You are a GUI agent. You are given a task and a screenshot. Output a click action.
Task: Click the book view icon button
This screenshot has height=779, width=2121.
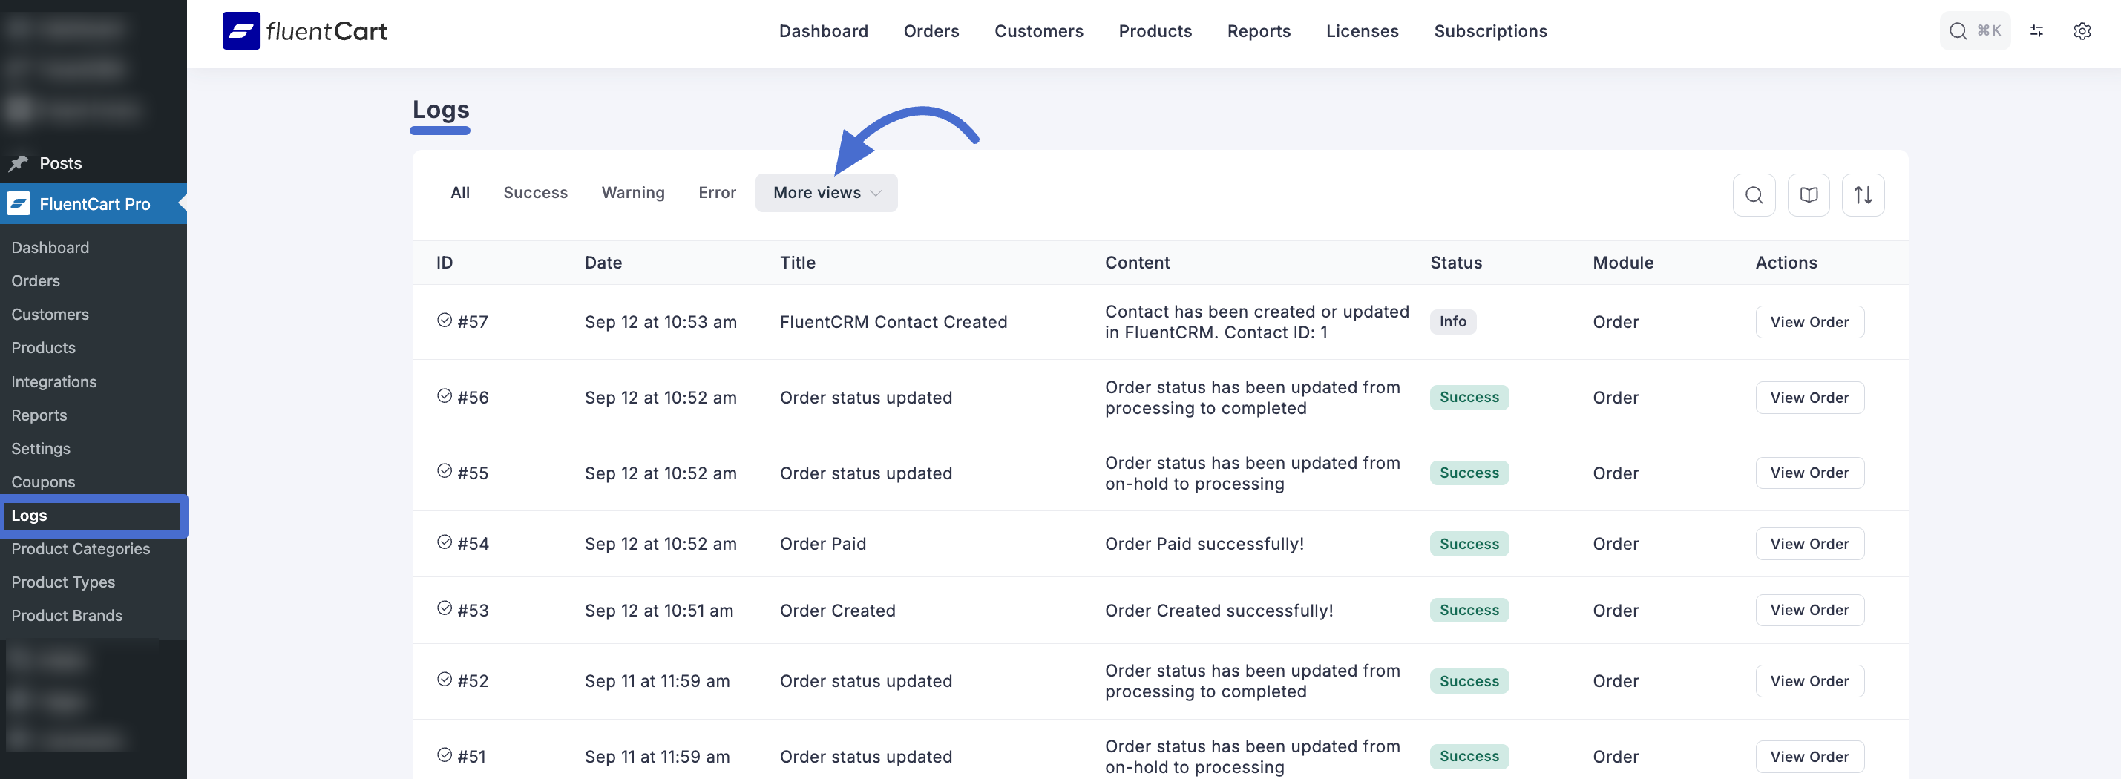point(1808,195)
